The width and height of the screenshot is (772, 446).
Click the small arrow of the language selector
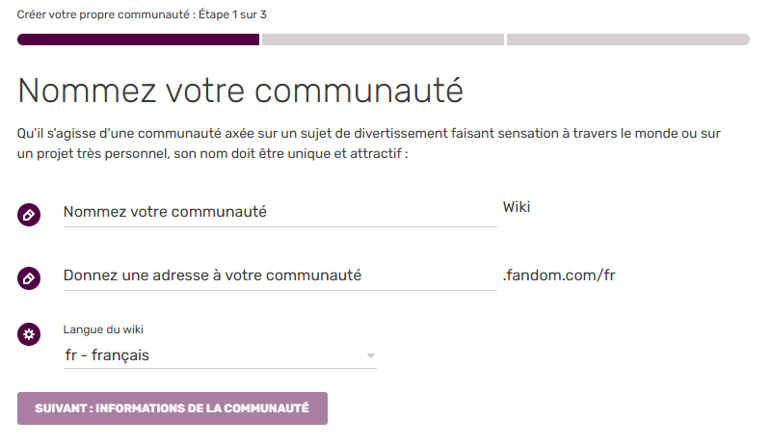[x=370, y=357]
